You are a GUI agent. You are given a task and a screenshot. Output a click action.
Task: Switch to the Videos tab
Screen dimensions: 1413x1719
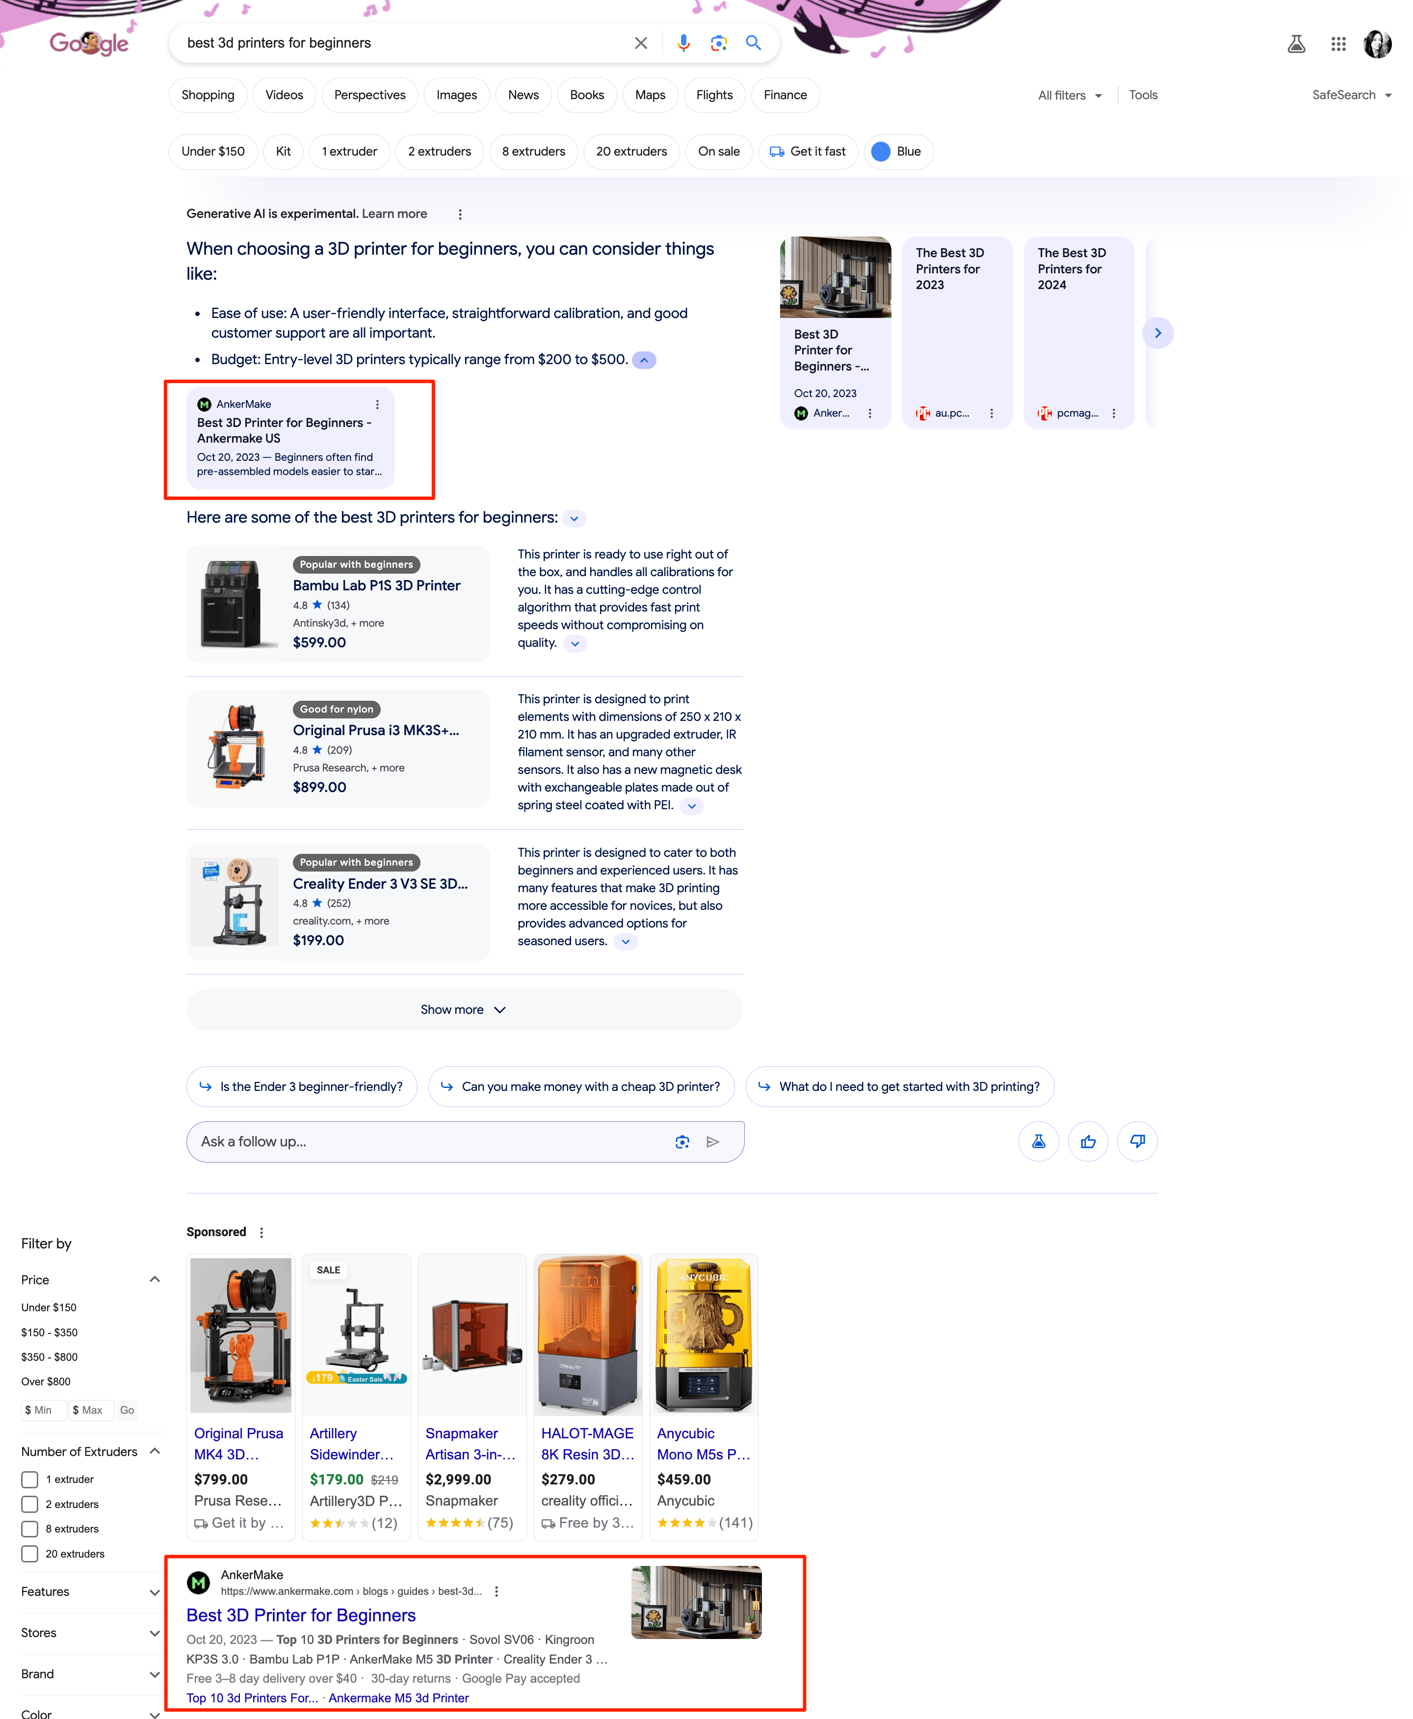284,95
